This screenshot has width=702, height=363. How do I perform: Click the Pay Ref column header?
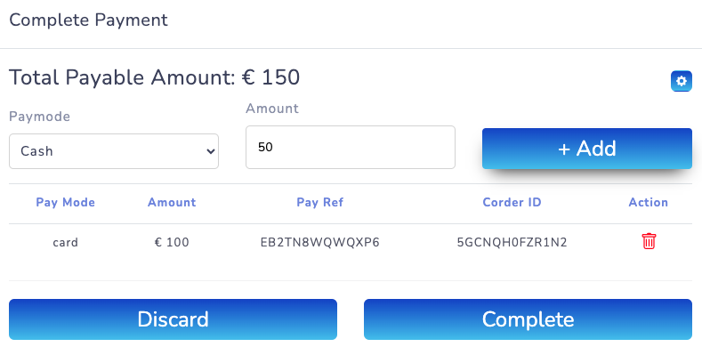320,203
